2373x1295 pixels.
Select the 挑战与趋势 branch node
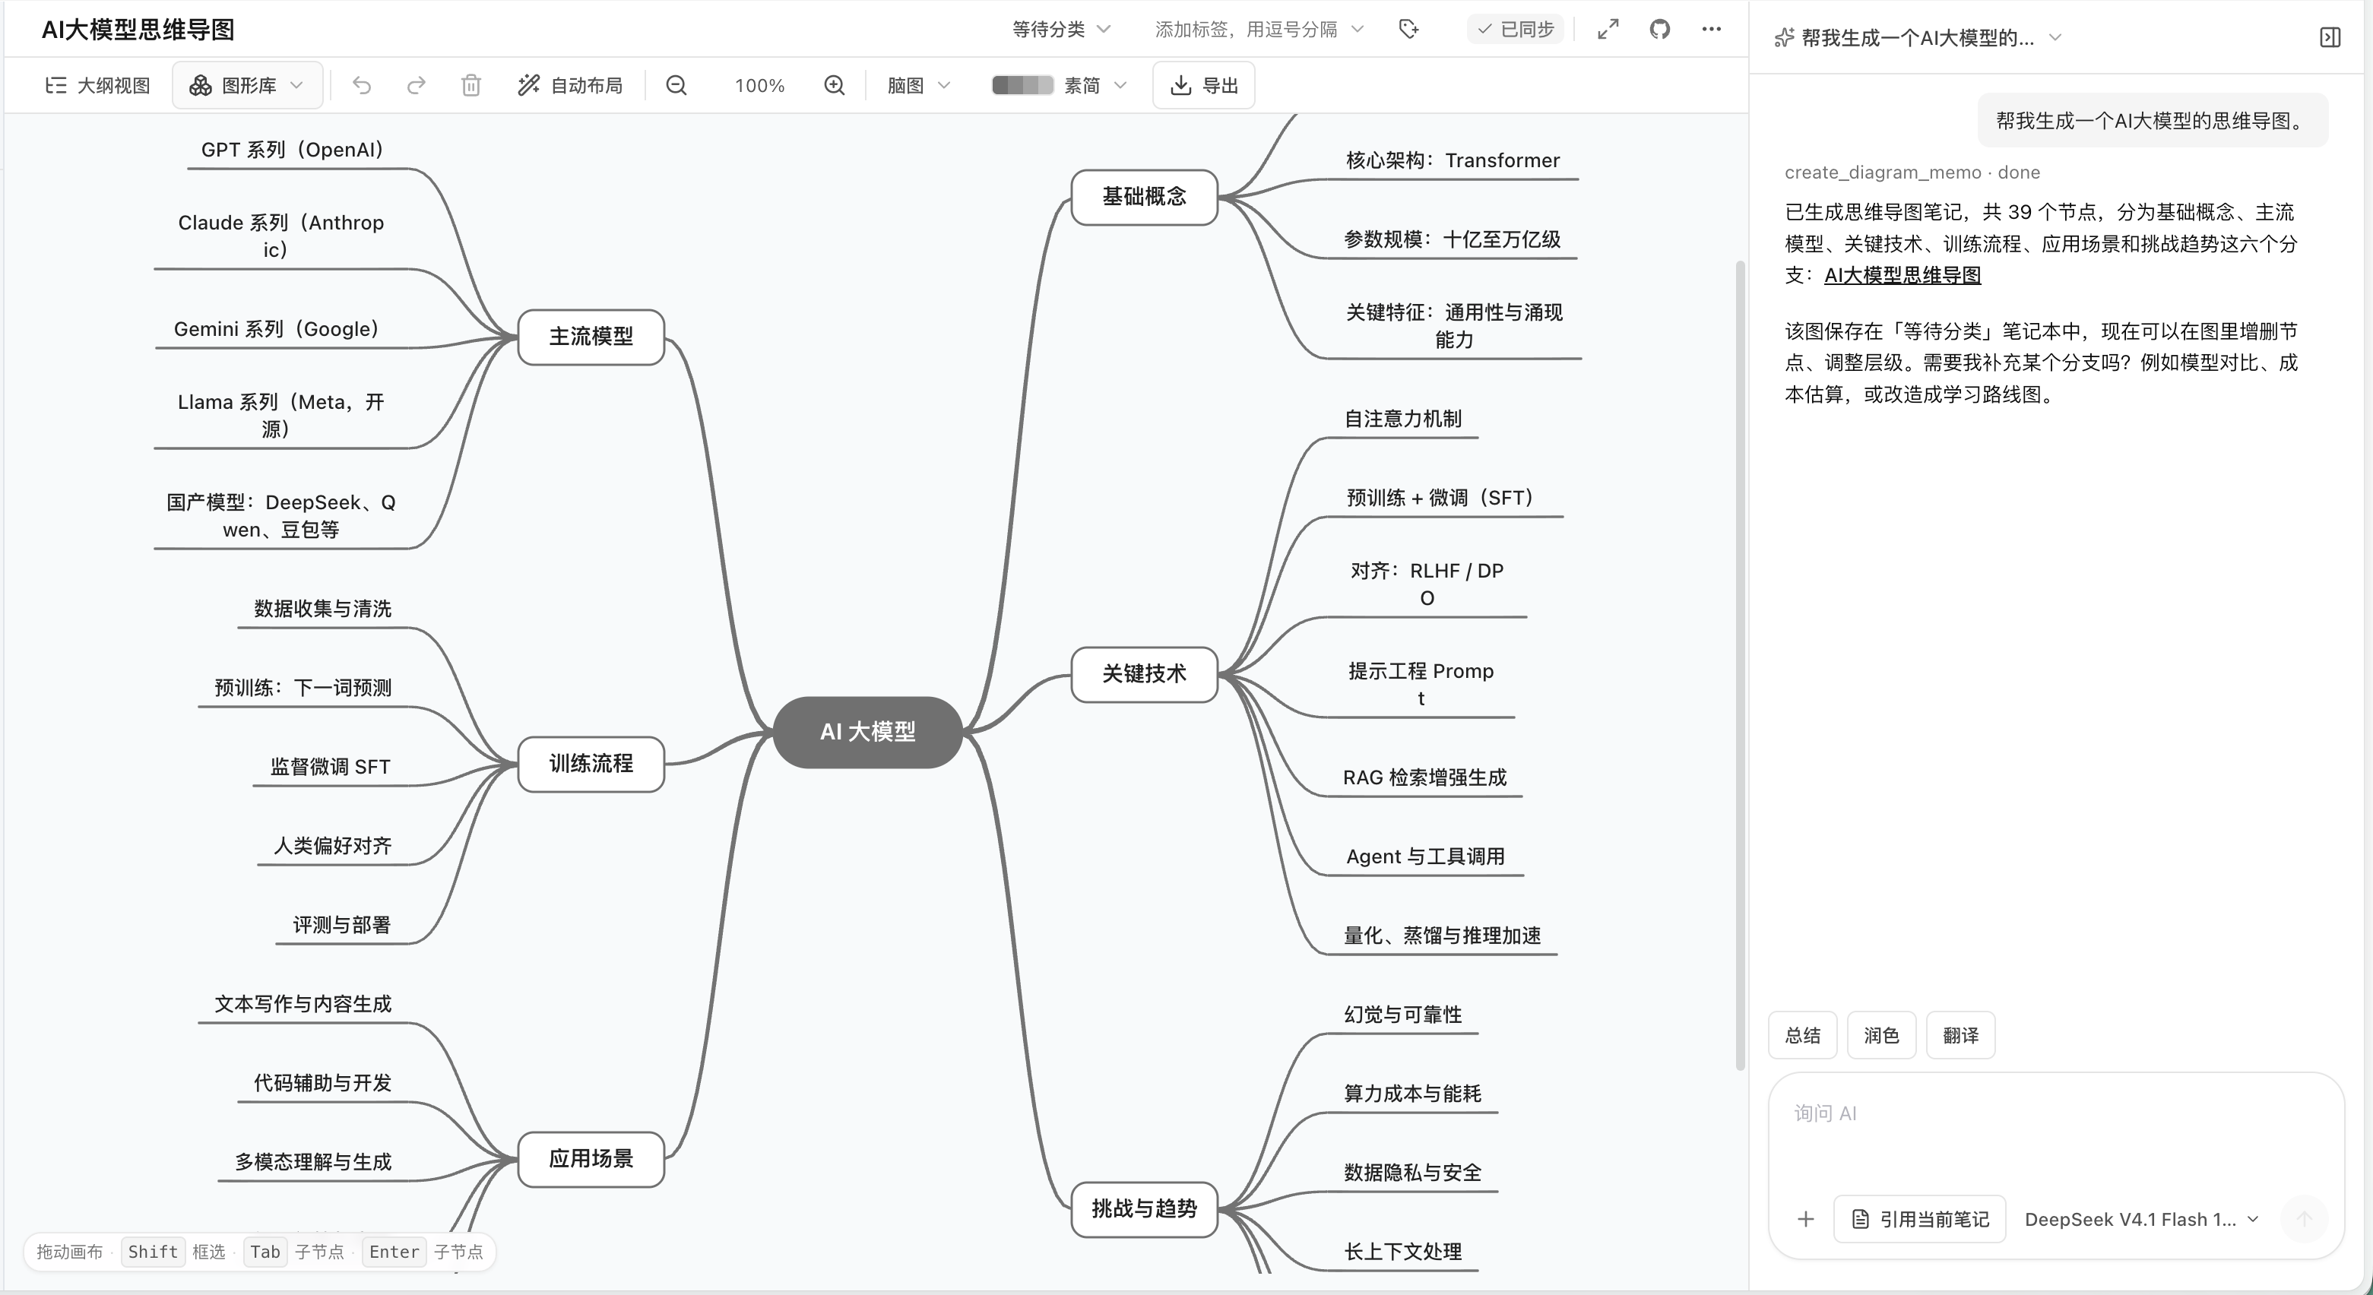point(1144,1209)
